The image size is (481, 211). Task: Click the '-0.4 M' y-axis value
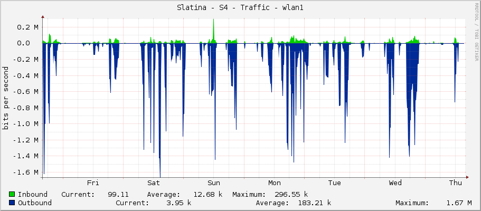(x=26, y=75)
